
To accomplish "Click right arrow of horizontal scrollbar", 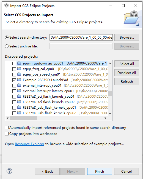I will [x=105, y=118].
